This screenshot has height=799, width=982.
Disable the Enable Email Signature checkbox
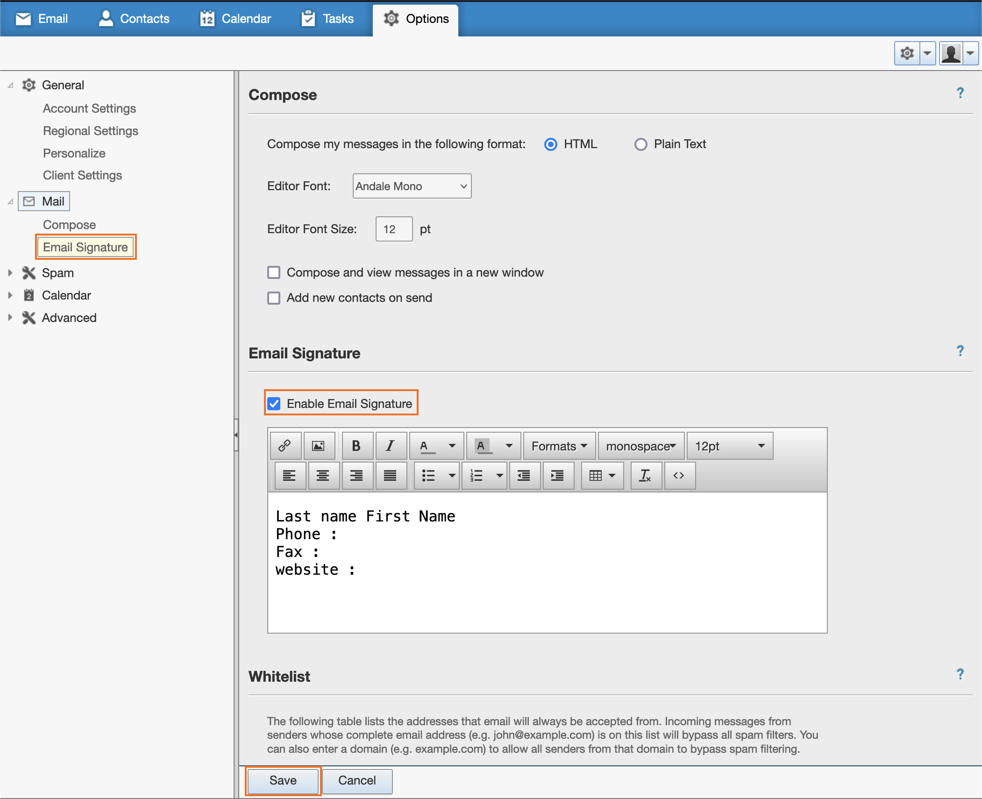click(x=274, y=403)
